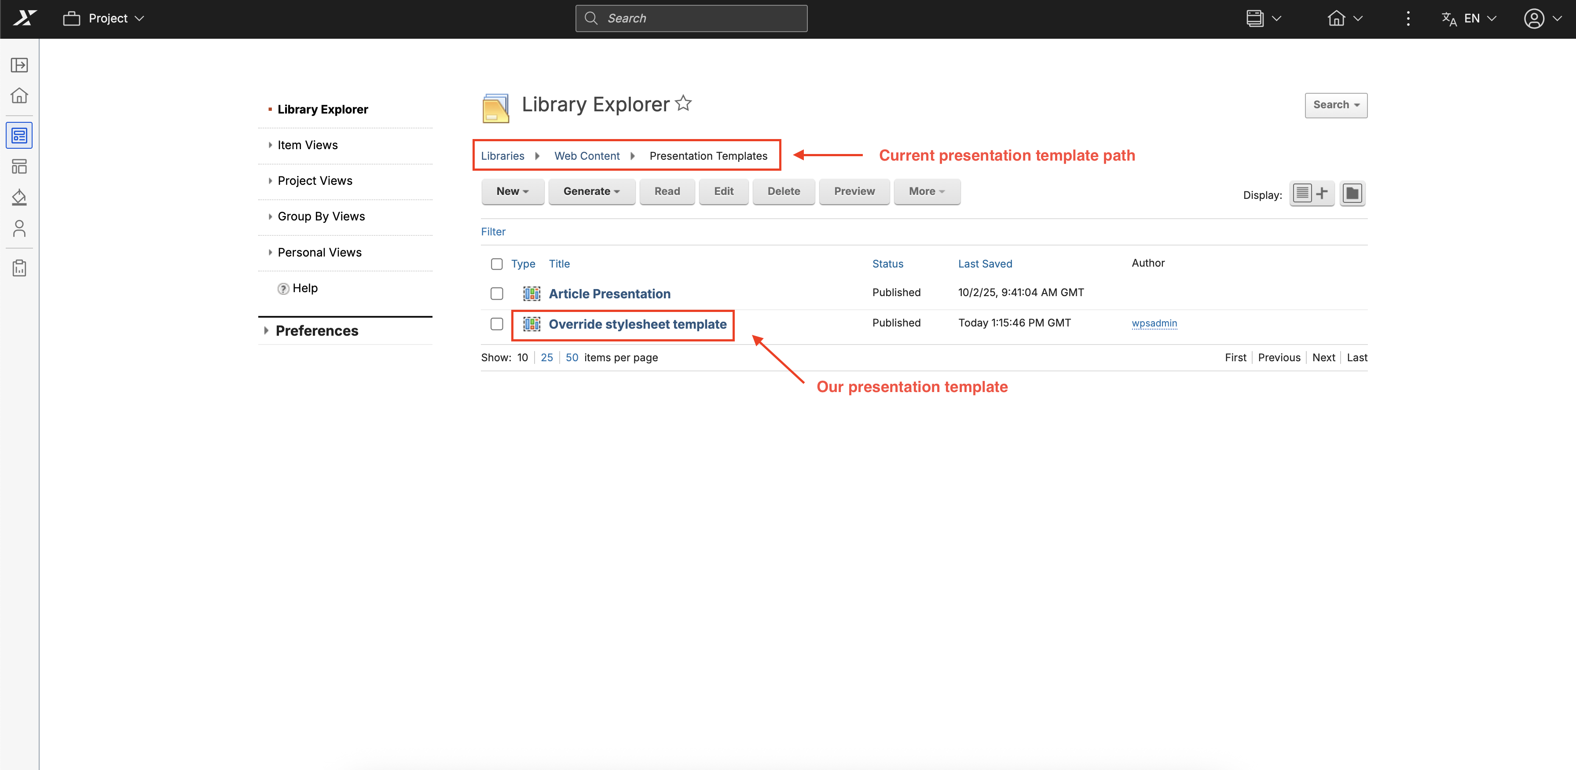Check the Article Presentation row checkbox

(x=497, y=293)
